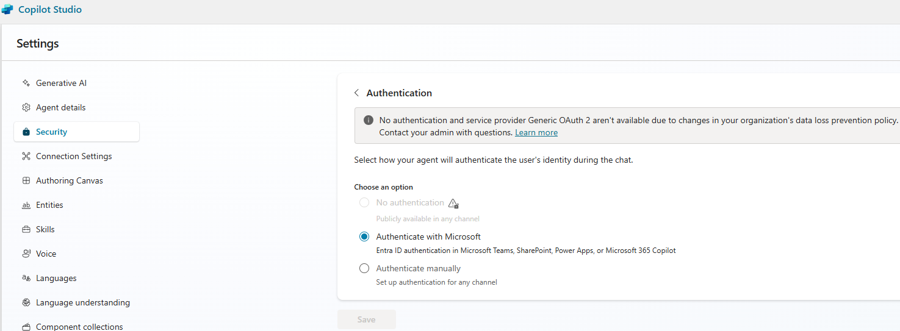This screenshot has height=331, width=900.
Task: Open Language understanding settings
Action: click(82, 302)
